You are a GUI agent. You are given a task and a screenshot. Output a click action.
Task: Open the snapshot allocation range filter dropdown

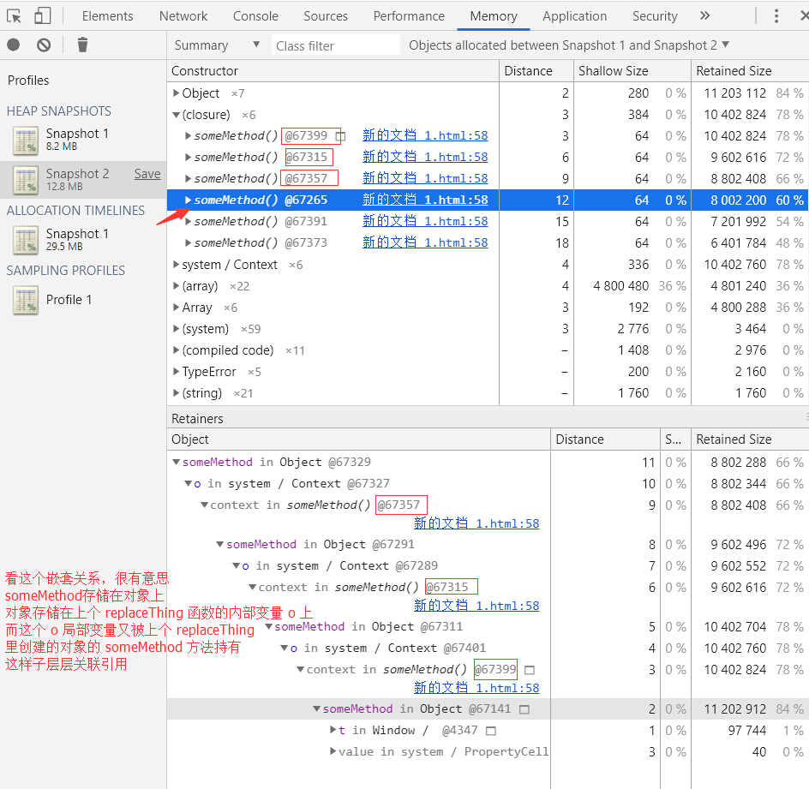[569, 45]
